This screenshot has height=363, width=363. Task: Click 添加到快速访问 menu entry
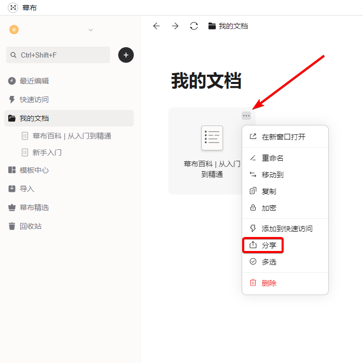[287, 229]
